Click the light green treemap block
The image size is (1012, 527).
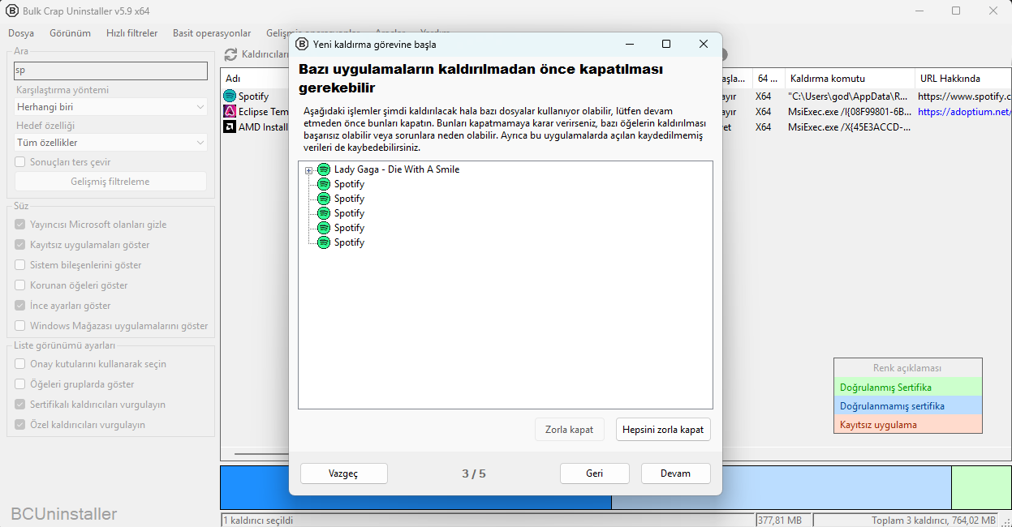pyautogui.click(x=981, y=487)
